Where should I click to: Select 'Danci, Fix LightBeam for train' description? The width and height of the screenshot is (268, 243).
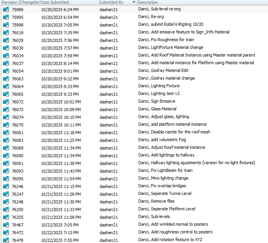(165, 171)
